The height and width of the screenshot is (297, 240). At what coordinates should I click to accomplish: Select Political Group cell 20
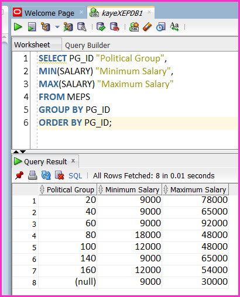68,200
